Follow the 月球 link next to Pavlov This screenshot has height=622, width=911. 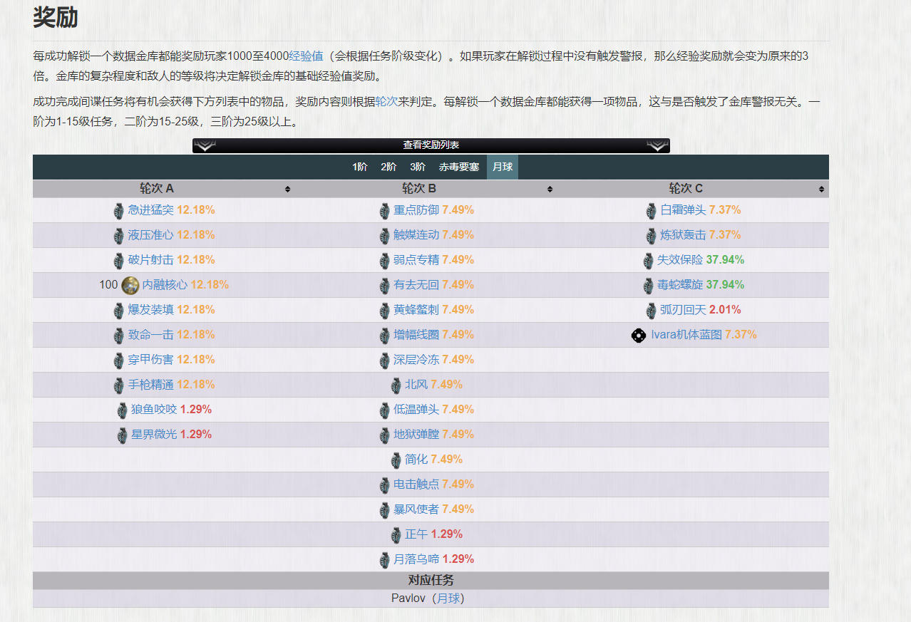448,598
